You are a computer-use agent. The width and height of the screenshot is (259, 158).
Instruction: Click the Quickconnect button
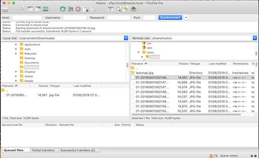pos(170,17)
